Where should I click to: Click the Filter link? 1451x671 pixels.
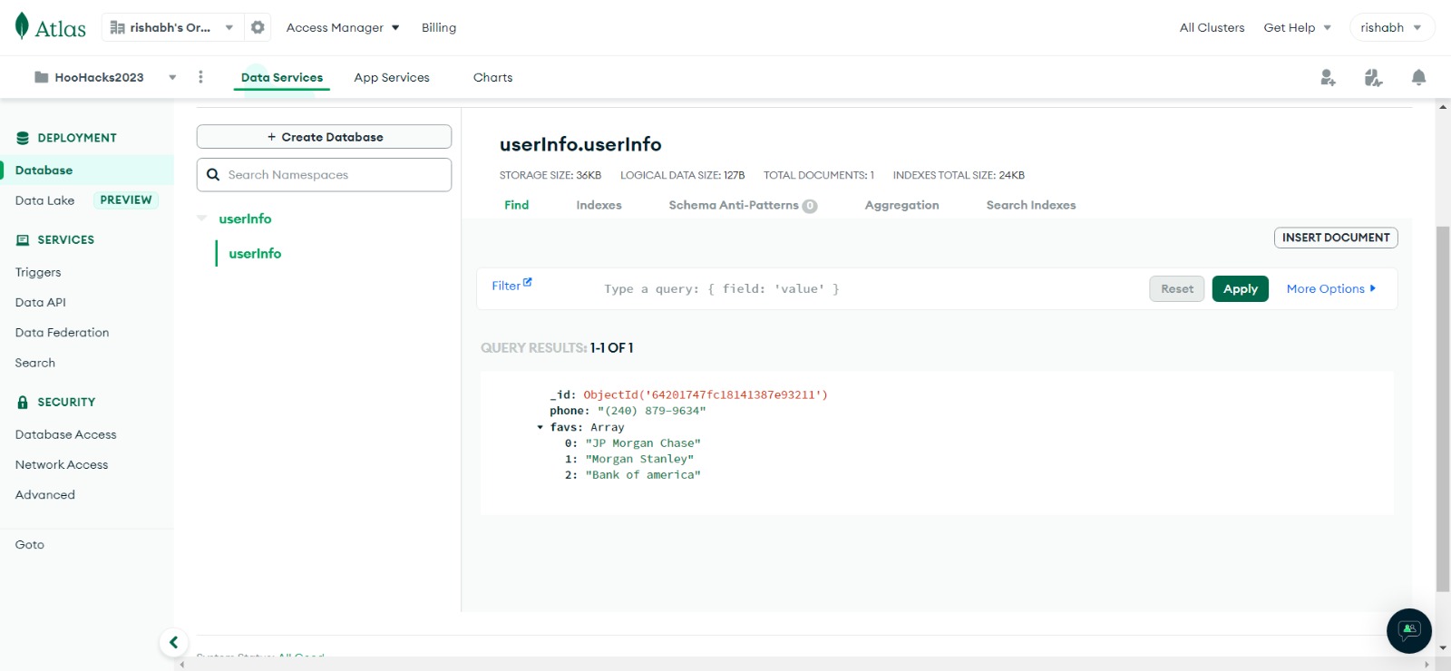pos(506,286)
